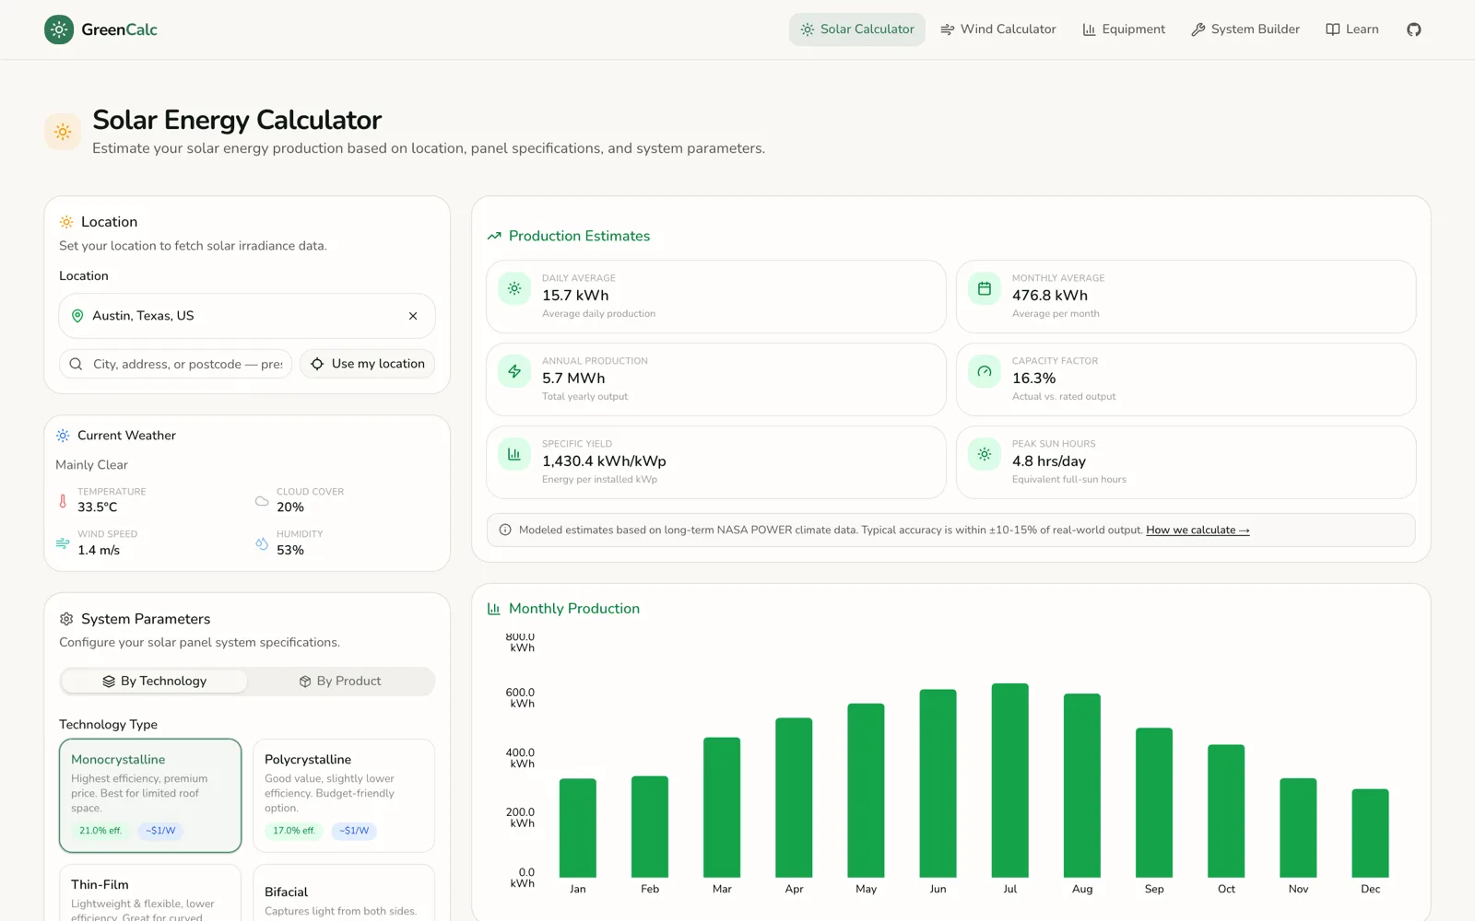Click the 53% humidity value

tap(290, 550)
